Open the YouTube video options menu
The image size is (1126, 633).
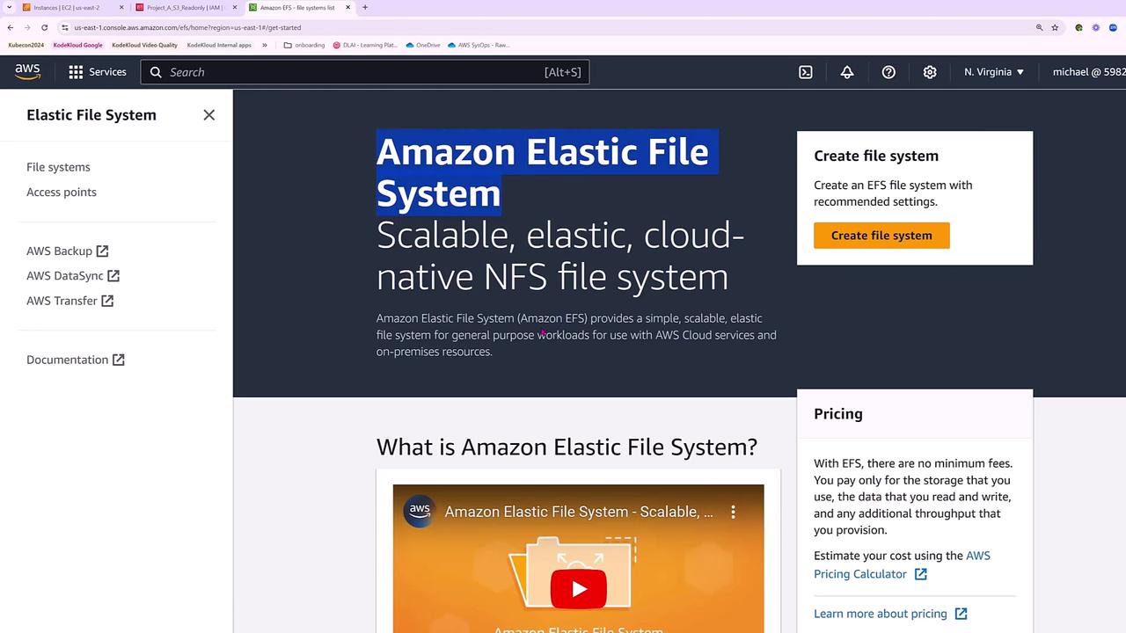[x=733, y=512]
